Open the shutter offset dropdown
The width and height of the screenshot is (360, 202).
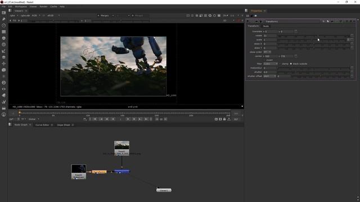[x=269, y=76]
